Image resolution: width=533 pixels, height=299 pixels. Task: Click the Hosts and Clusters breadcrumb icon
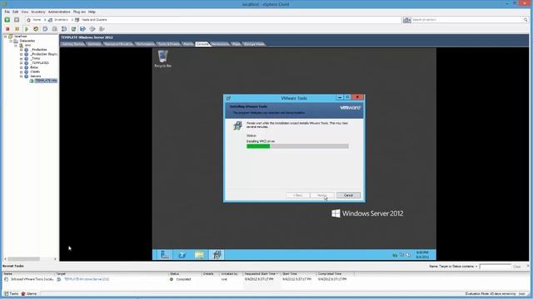(x=77, y=20)
